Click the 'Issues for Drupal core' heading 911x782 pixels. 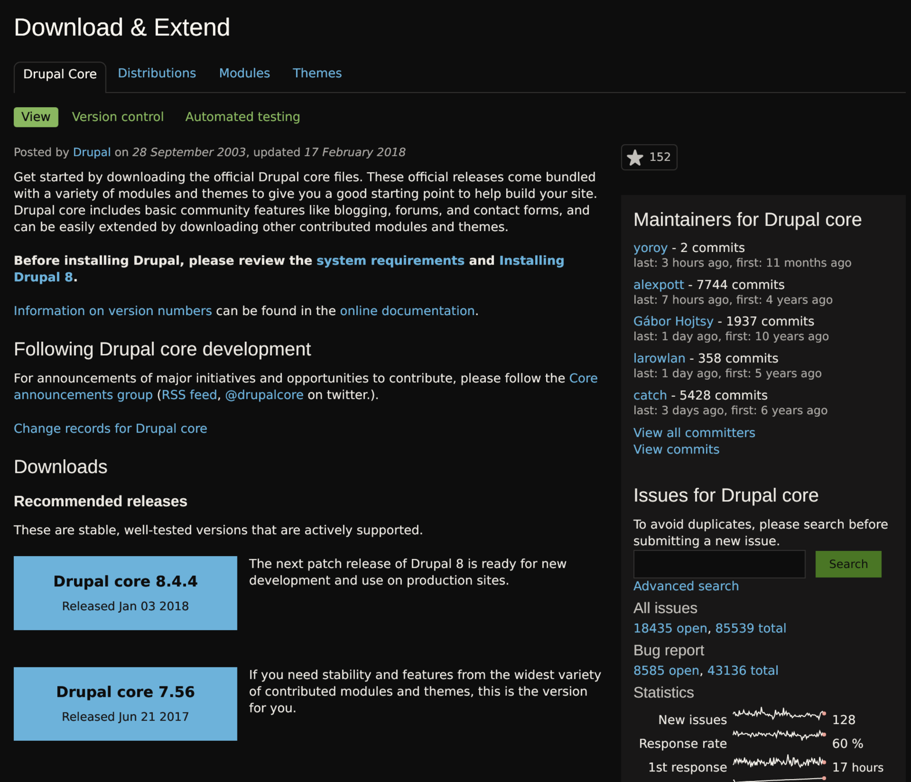[x=726, y=495]
